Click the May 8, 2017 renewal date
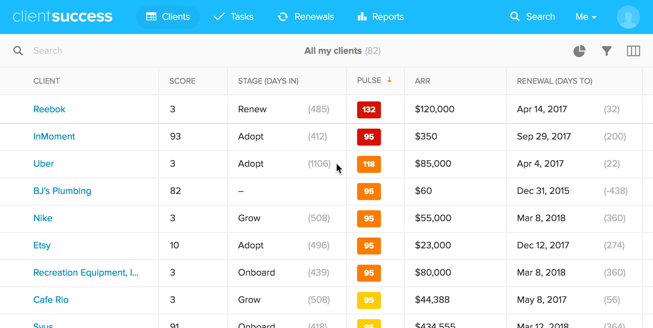 point(541,300)
